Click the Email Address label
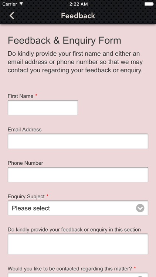Screen dimensions: 156x277 pos(25,130)
